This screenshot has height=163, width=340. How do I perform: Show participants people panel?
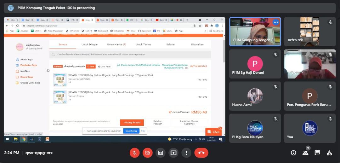[305, 153]
